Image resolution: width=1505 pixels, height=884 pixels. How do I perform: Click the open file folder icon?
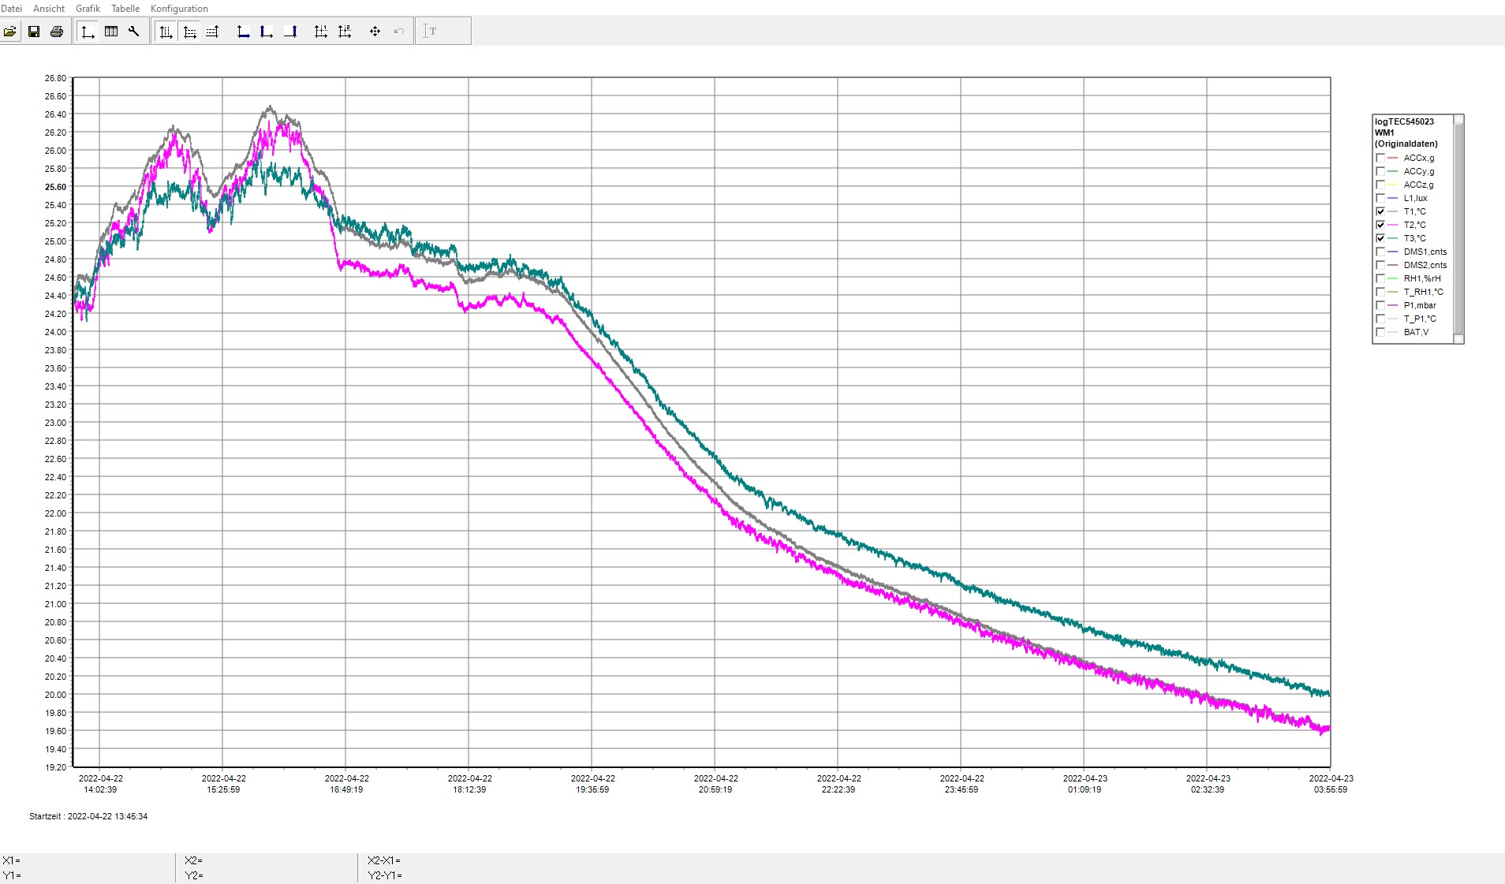point(10,32)
